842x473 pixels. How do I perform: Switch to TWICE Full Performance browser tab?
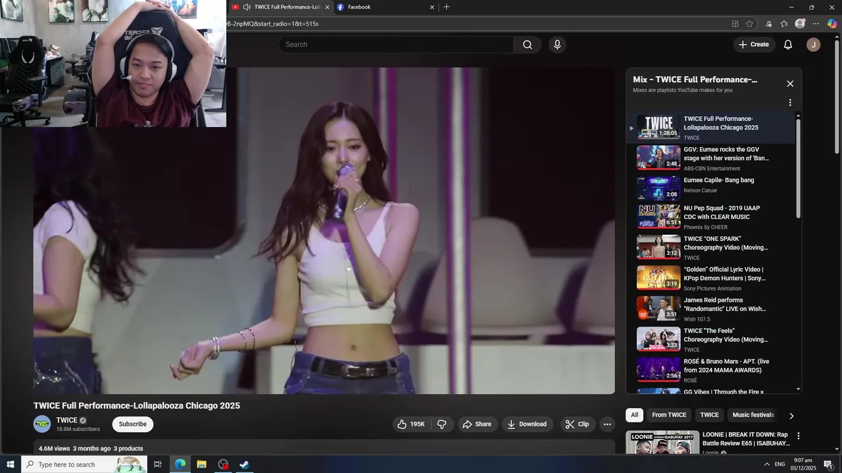click(280, 7)
